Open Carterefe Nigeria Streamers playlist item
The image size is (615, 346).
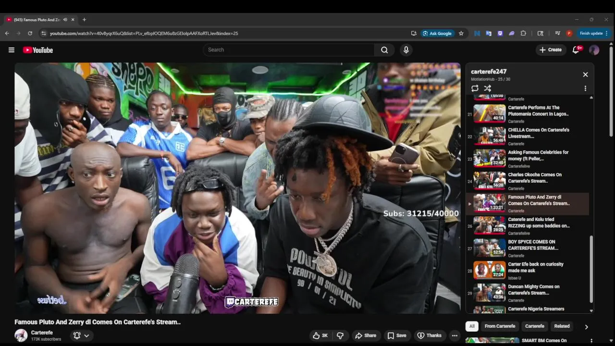(528, 309)
